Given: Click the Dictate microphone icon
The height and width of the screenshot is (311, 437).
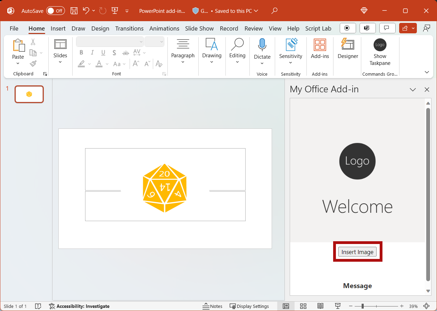Looking at the screenshot, I should tap(262, 45).
